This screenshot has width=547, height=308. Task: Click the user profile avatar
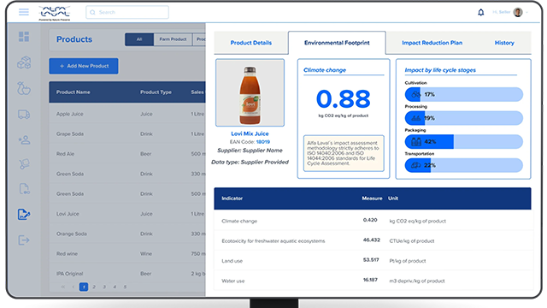click(x=518, y=12)
